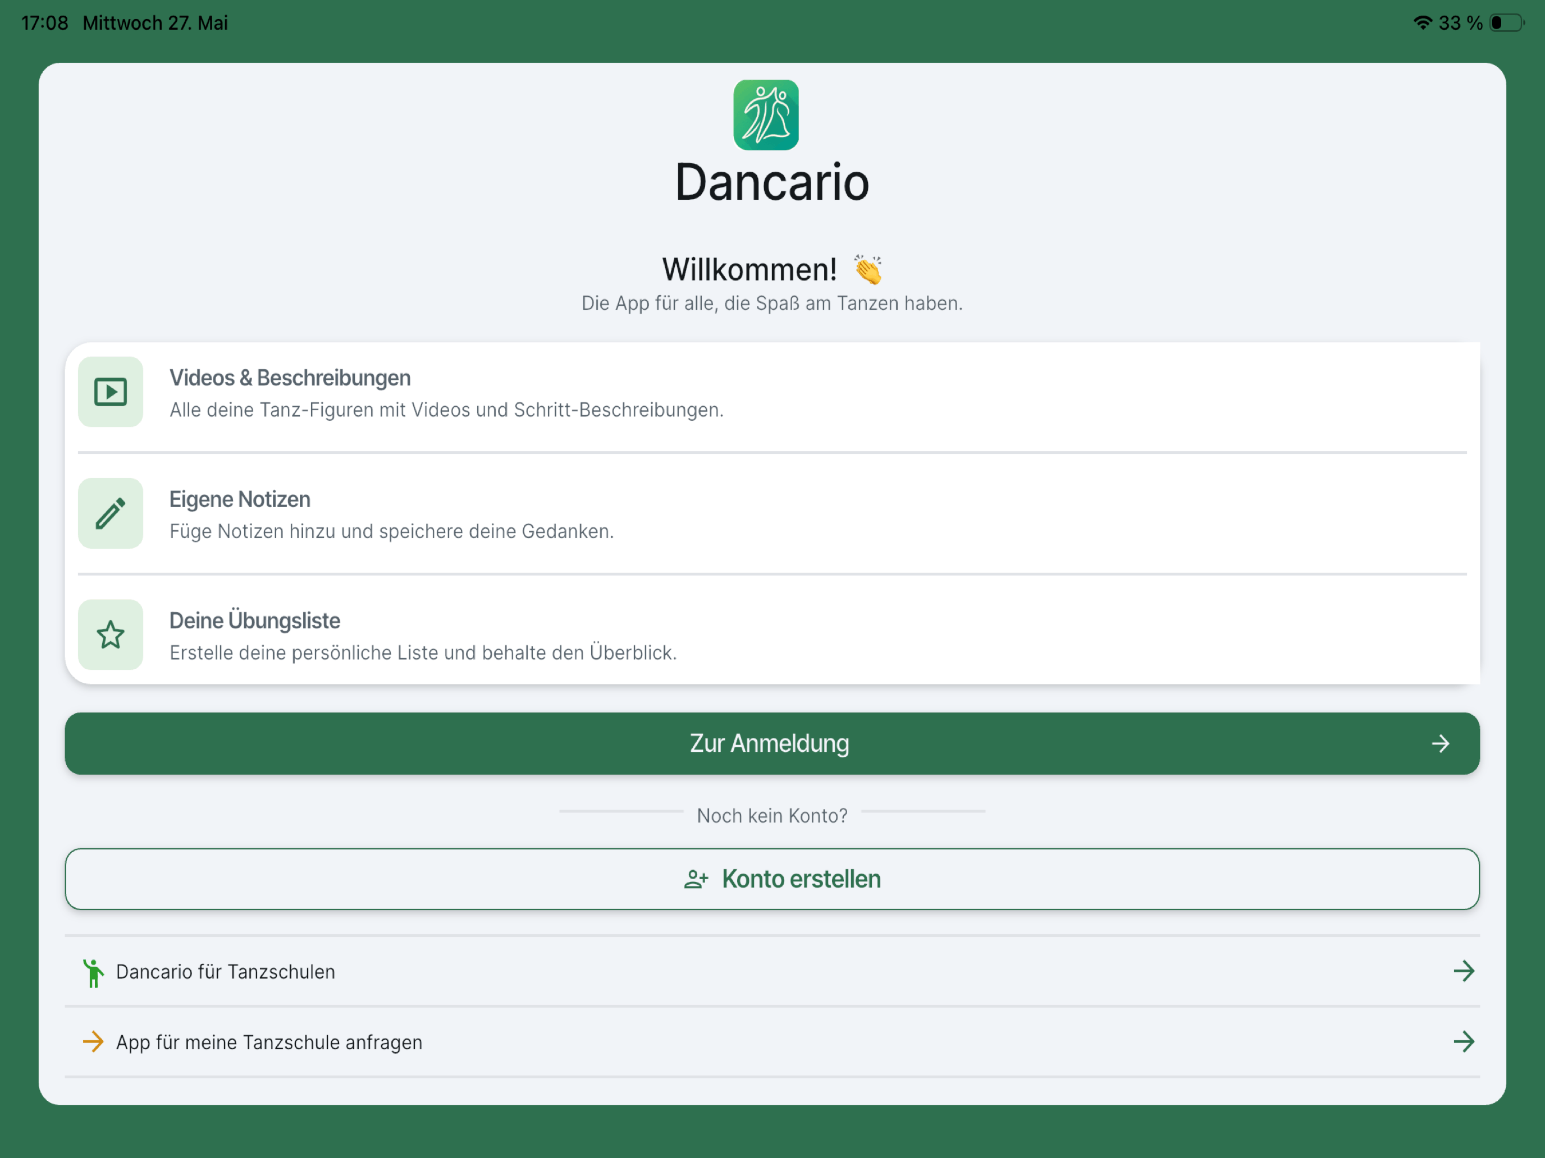Open the Zur Anmeldung login button
The height and width of the screenshot is (1158, 1545).
pos(772,743)
